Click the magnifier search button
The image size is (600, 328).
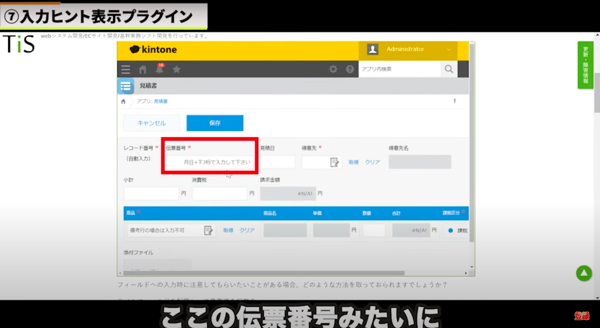pos(449,70)
